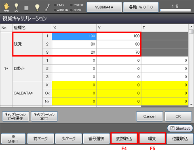The width and height of the screenshot is (194, 151).
Task: Select 視覚 row 2 Y cell 30
Action: pyautogui.click(x=119, y=44)
